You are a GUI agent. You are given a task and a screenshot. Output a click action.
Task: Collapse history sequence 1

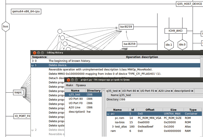click(32, 65)
